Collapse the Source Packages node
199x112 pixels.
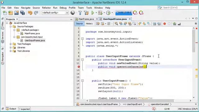[11, 26]
